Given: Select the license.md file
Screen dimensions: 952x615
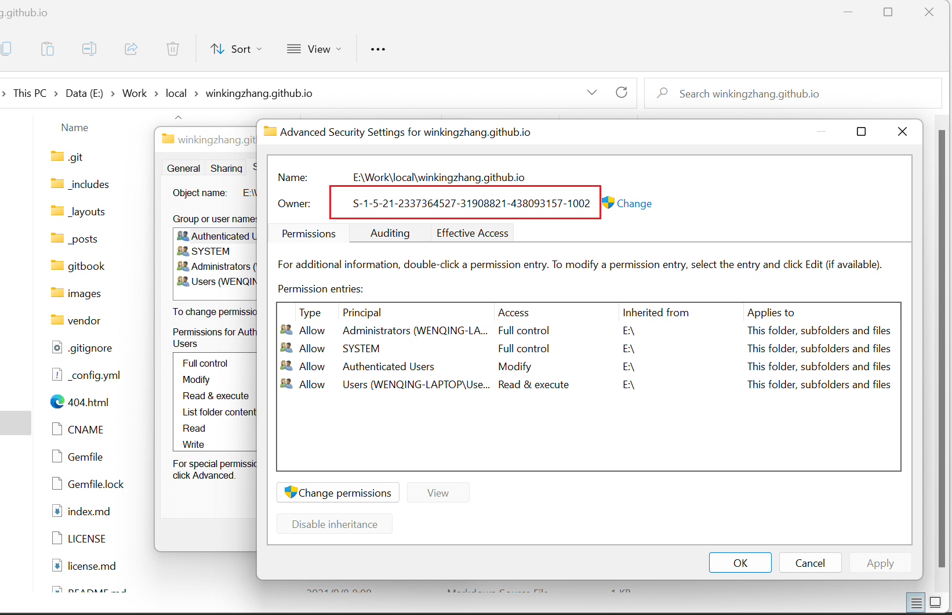Looking at the screenshot, I should point(84,566).
